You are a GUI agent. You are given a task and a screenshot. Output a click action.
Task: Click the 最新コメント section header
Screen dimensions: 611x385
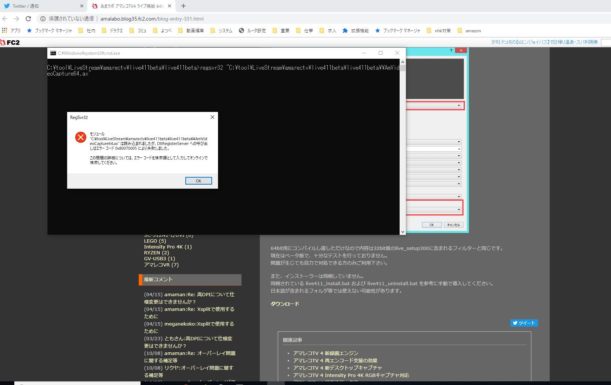pos(190,280)
